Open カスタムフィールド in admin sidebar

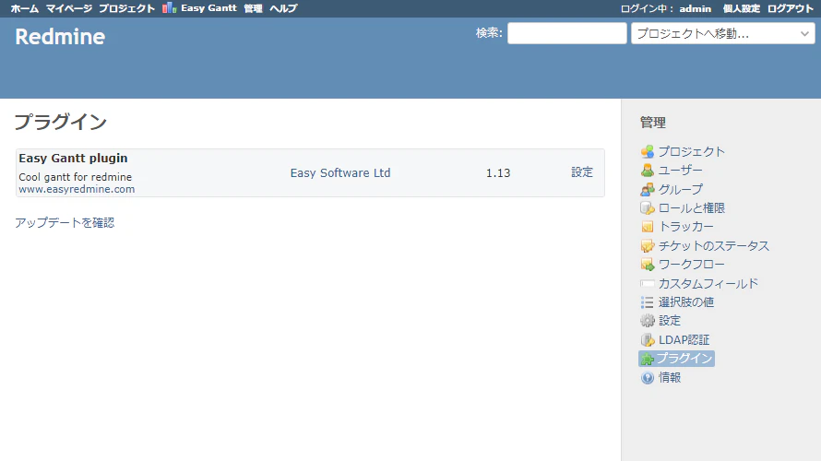click(x=708, y=284)
